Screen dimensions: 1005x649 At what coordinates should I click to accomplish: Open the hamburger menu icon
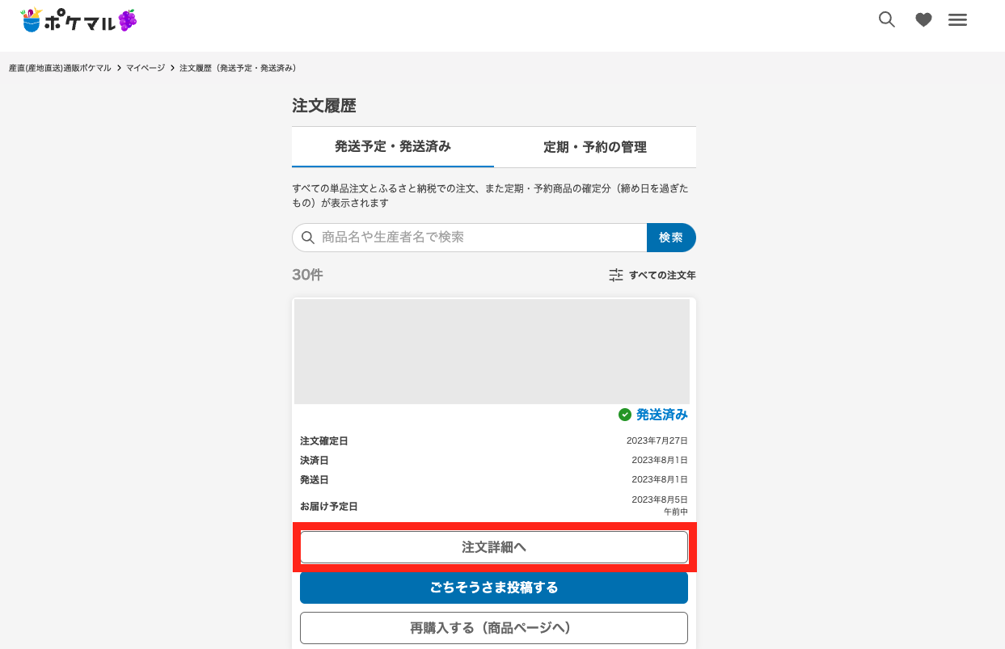pyautogui.click(x=957, y=19)
